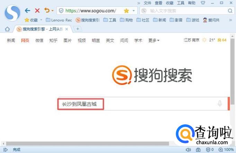Open the 查看 menu
Viewport: 236px width, 153px height.
click(158, 3)
